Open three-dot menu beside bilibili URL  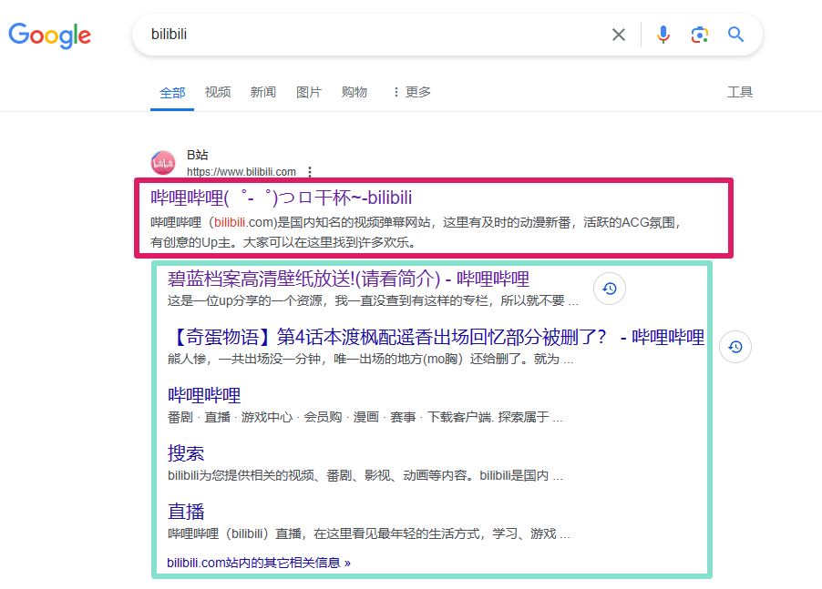pyautogui.click(x=310, y=172)
